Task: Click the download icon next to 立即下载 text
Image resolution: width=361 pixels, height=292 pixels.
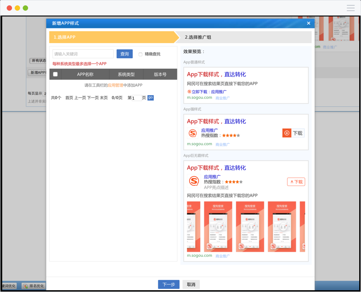Action: pos(190,91)
